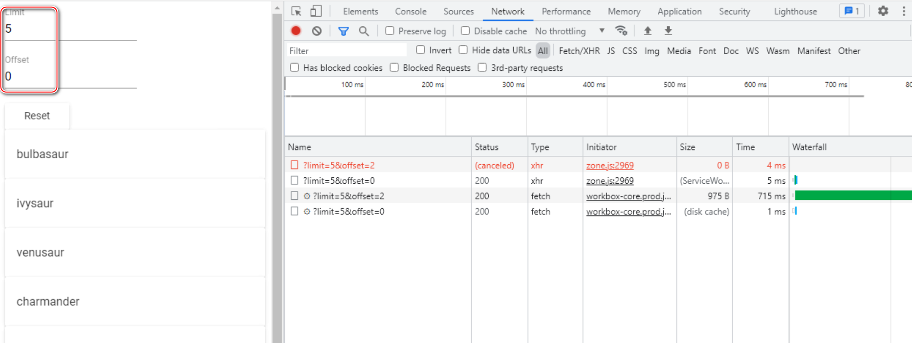
Task: Check Blocked Requests
Action: point(394,67)
